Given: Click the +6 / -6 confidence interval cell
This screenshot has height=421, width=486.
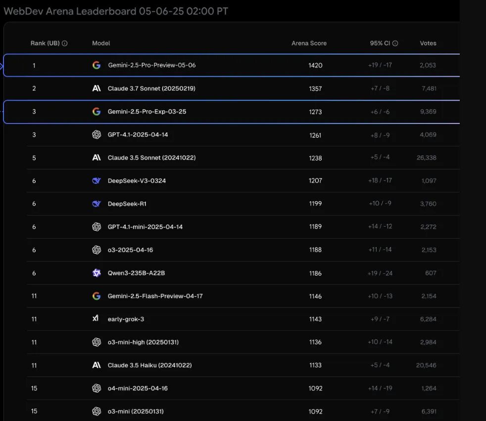Looking at the screenshot, I should tap(380, 112).
